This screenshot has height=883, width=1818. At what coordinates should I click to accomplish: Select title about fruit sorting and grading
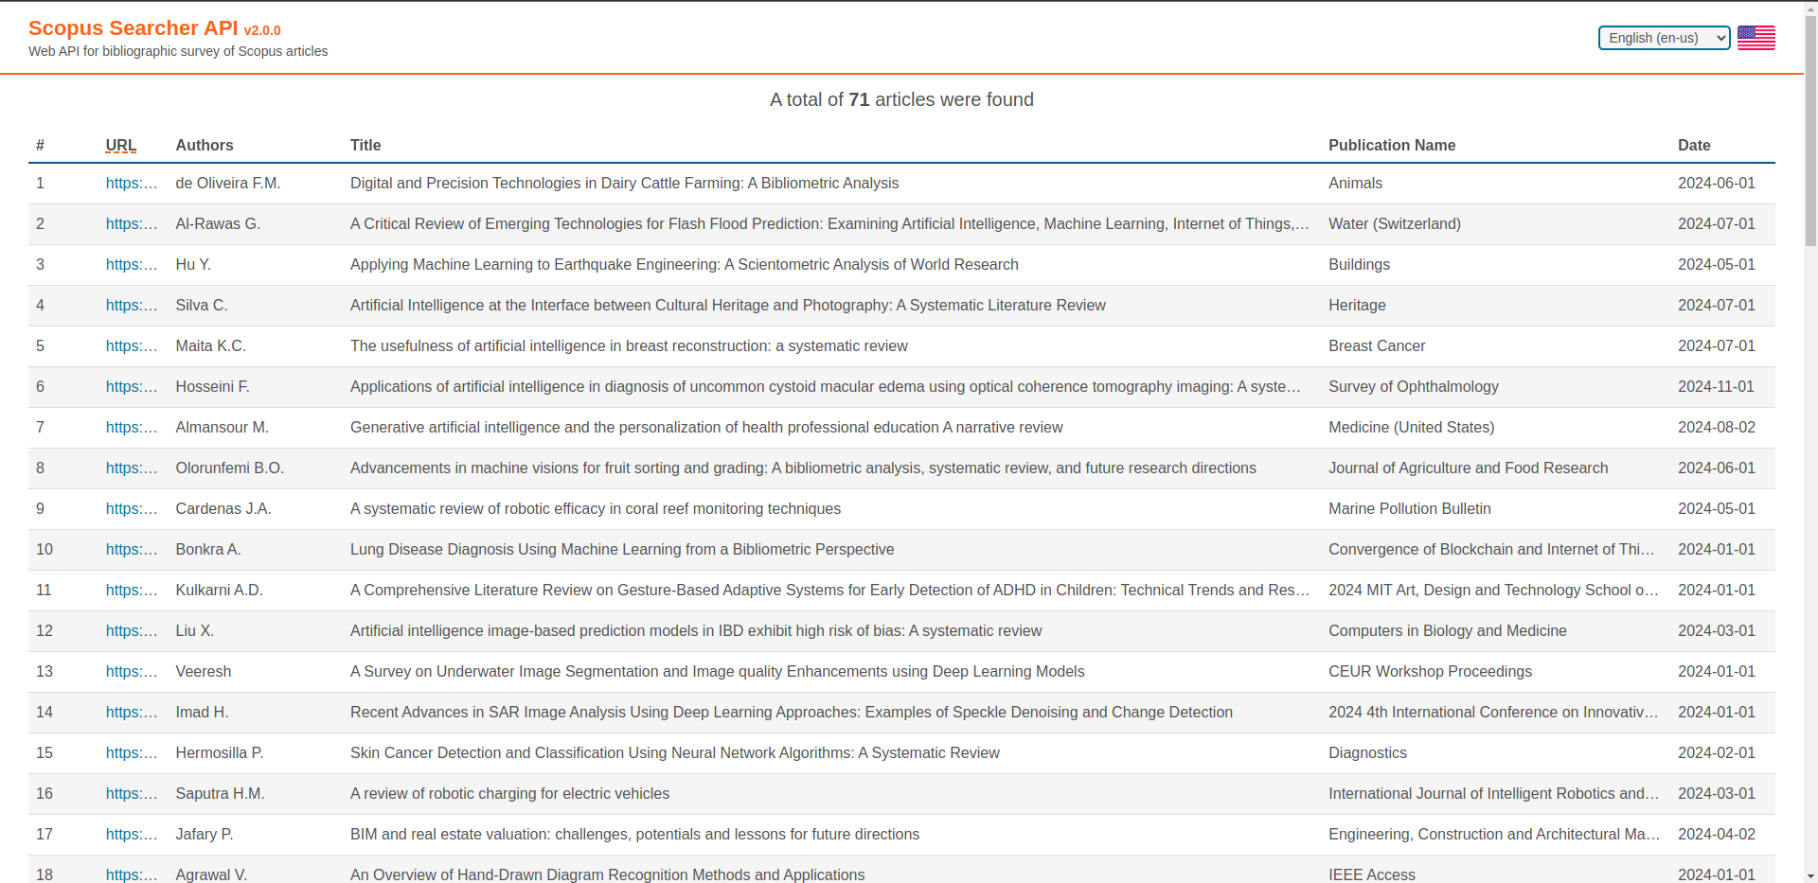(x=803, y=468)
